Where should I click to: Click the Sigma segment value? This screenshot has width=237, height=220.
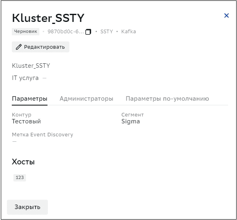pos(131,121)
